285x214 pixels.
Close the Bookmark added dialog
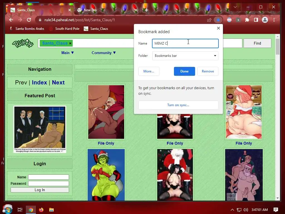point(218,28)
